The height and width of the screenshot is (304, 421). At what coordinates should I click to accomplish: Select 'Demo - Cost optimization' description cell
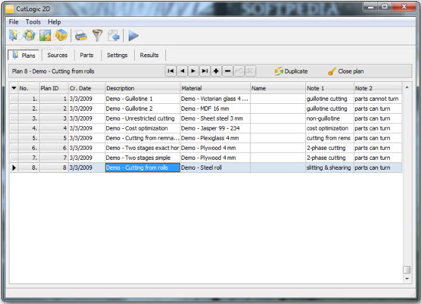(x=142, y=128)
